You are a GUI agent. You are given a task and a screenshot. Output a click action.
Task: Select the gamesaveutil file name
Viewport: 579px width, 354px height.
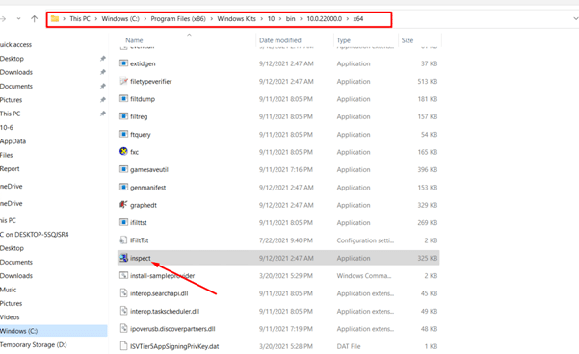pos(149,169)
